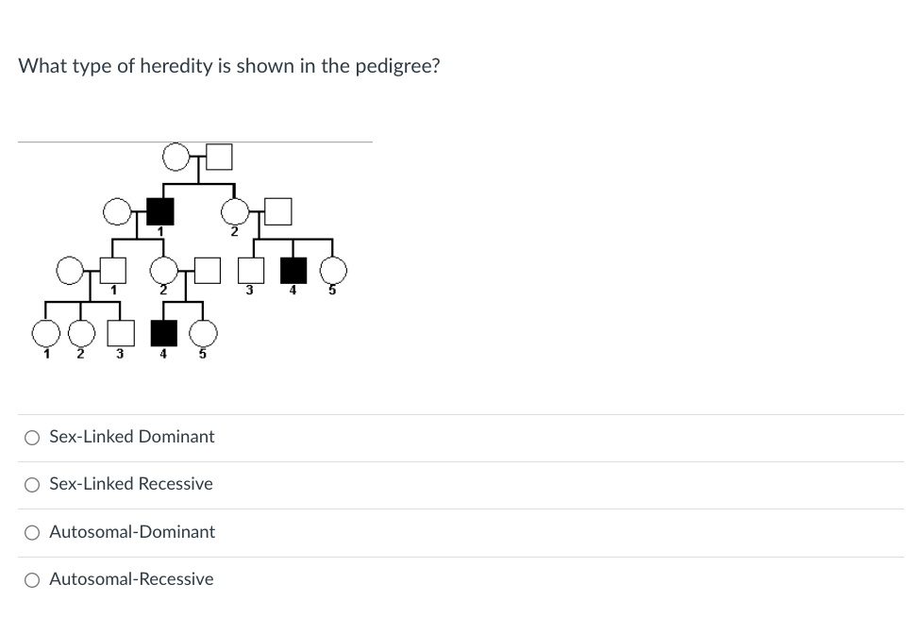
Task: Click the circle numbered 2 in generation III
Action: click(163, 272)
